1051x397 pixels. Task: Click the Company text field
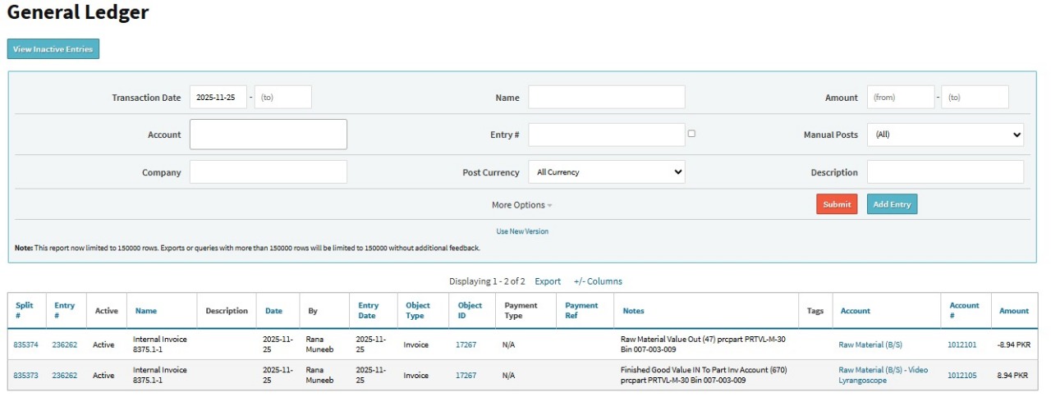point(268,172)
